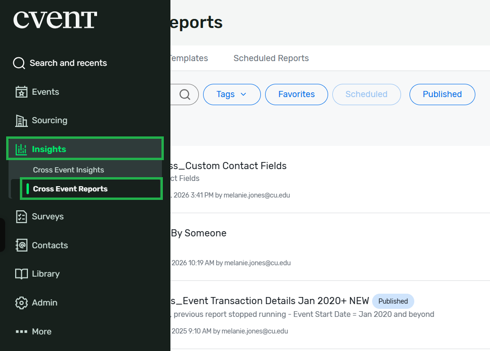Click the 'ct Fields' report subtitle
490x351 pixels.
coord(185,178)
